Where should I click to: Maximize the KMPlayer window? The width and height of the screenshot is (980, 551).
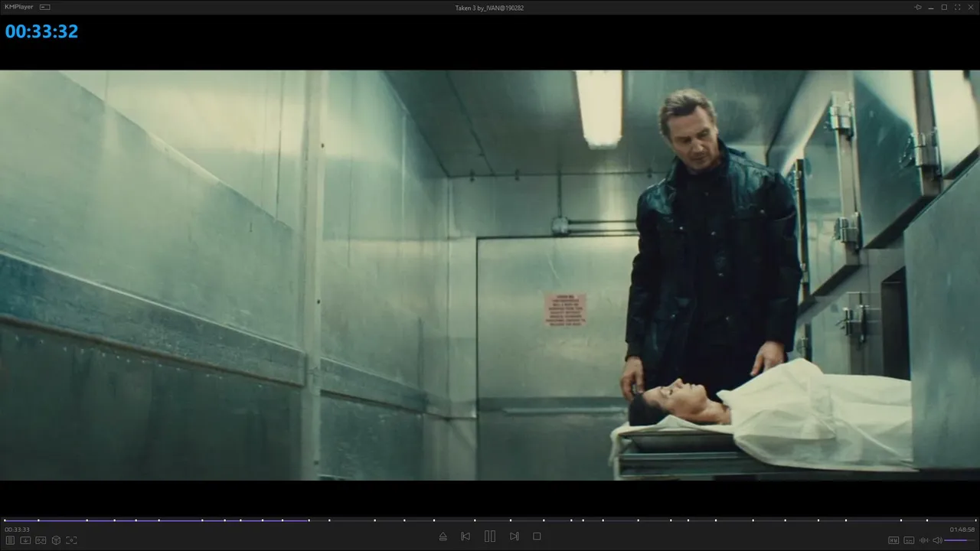coord(944,7)
